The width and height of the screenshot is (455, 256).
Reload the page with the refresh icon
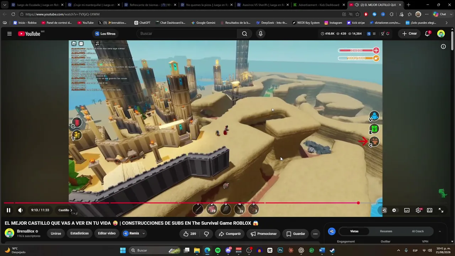coord(13,14)
